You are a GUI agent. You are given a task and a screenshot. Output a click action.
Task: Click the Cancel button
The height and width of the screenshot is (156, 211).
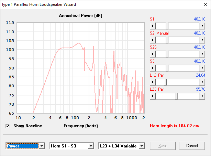tap(192, 146)
